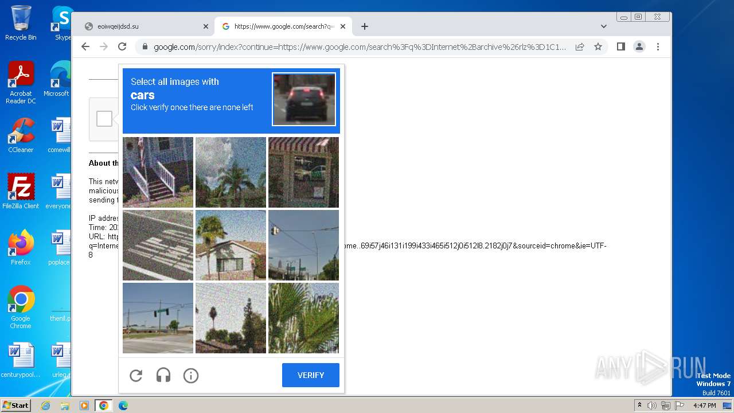Close the Google search tab
Viewport: 734px width, 413px height.
(343, 26)
